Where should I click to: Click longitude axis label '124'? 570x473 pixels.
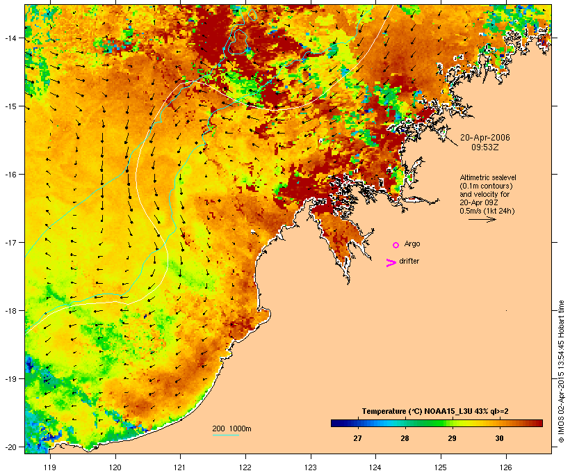pyautogui.click(x=376, y=467)
